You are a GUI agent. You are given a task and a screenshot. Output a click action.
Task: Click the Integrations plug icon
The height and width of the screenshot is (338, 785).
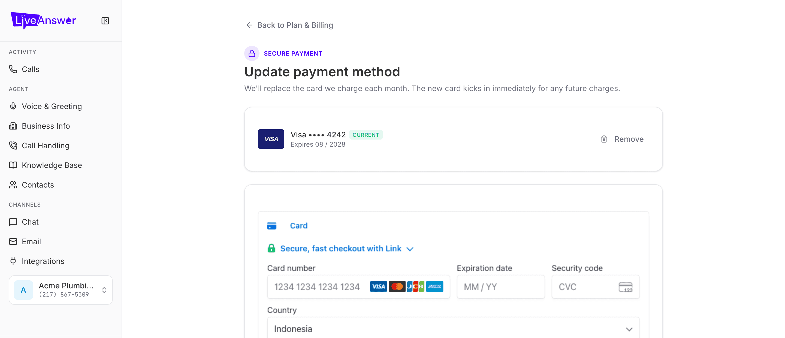(x=13, y=261)
